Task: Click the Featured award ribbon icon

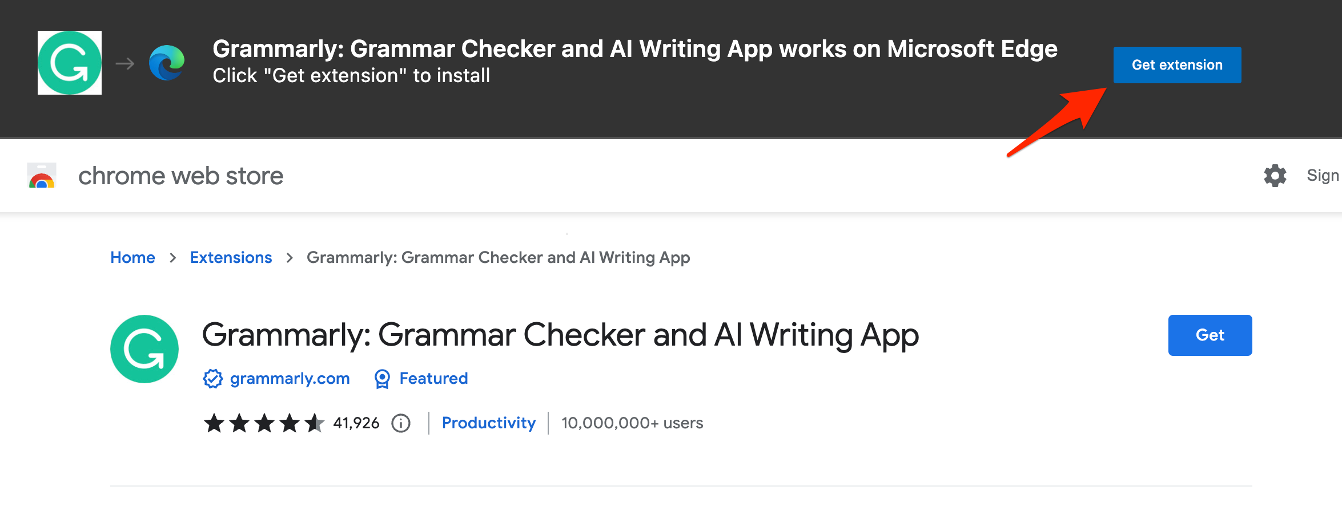Action: point(382,379)
